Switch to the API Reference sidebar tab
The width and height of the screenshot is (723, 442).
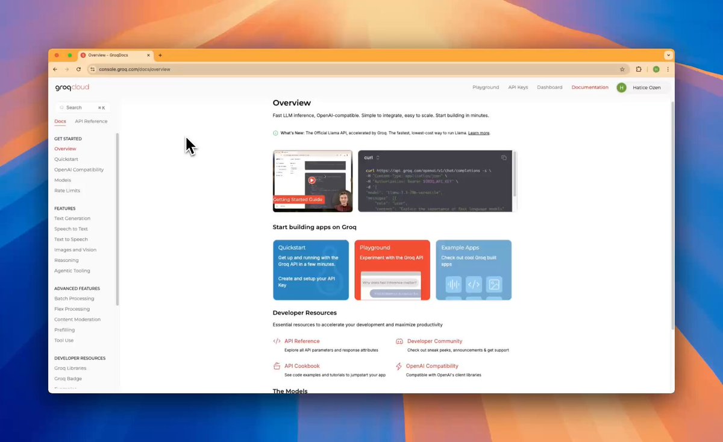[x=91, y=121]
